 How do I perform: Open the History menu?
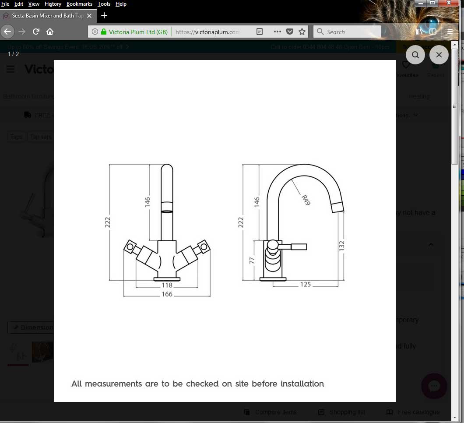(53, 4)
